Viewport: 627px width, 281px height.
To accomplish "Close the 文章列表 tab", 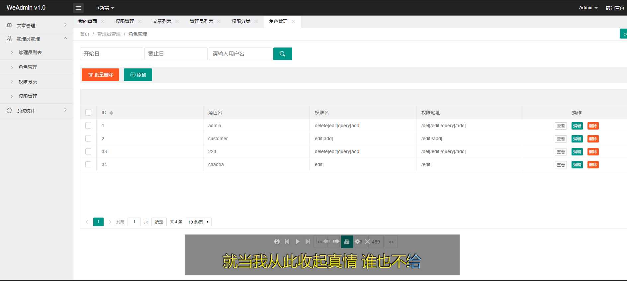I will (x=177, y=21).
